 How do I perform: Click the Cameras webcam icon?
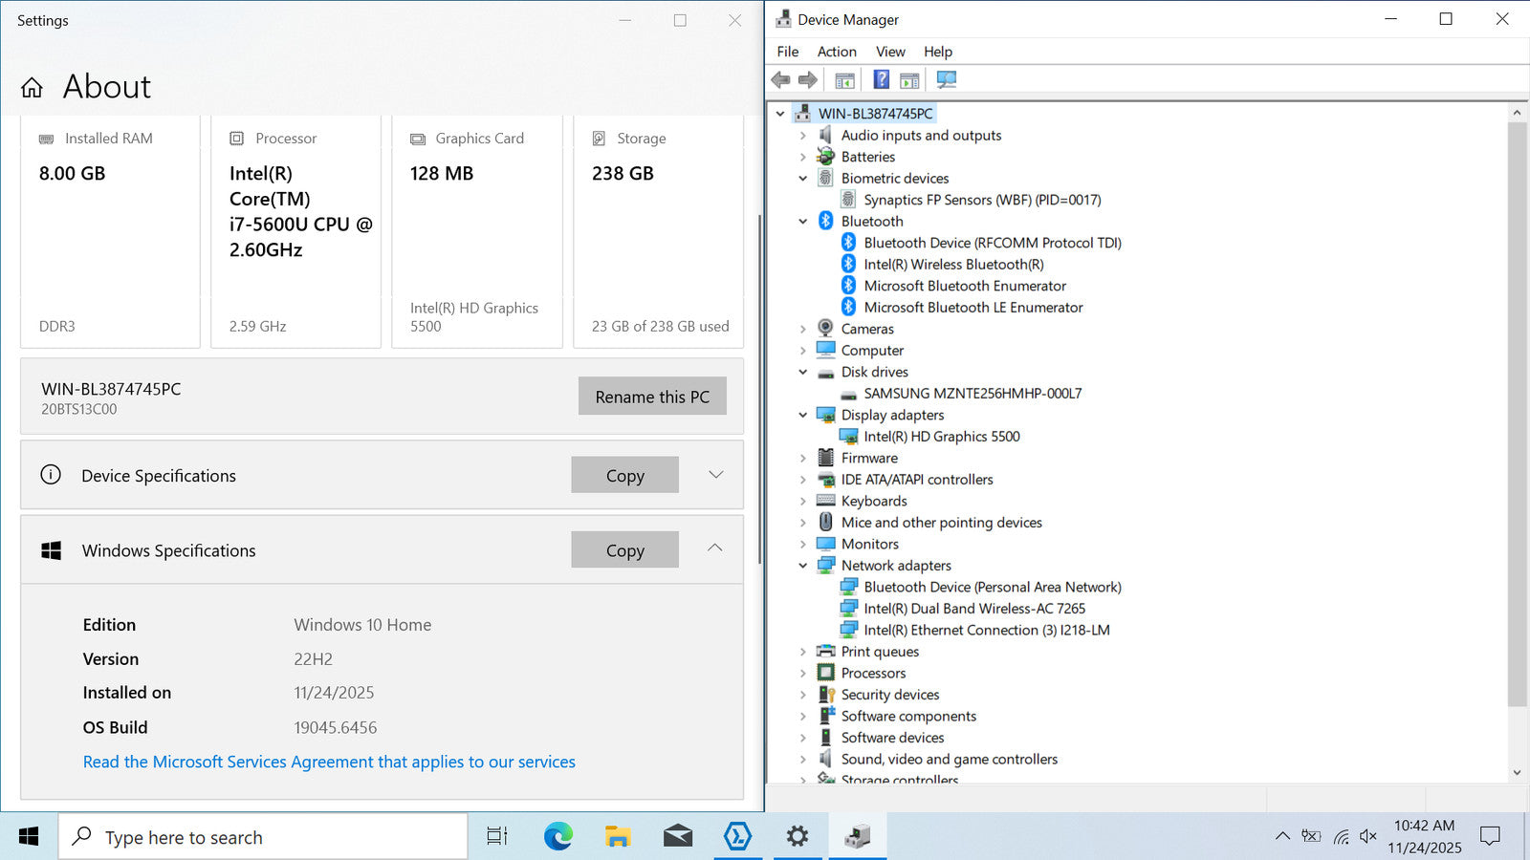point(826,329)
